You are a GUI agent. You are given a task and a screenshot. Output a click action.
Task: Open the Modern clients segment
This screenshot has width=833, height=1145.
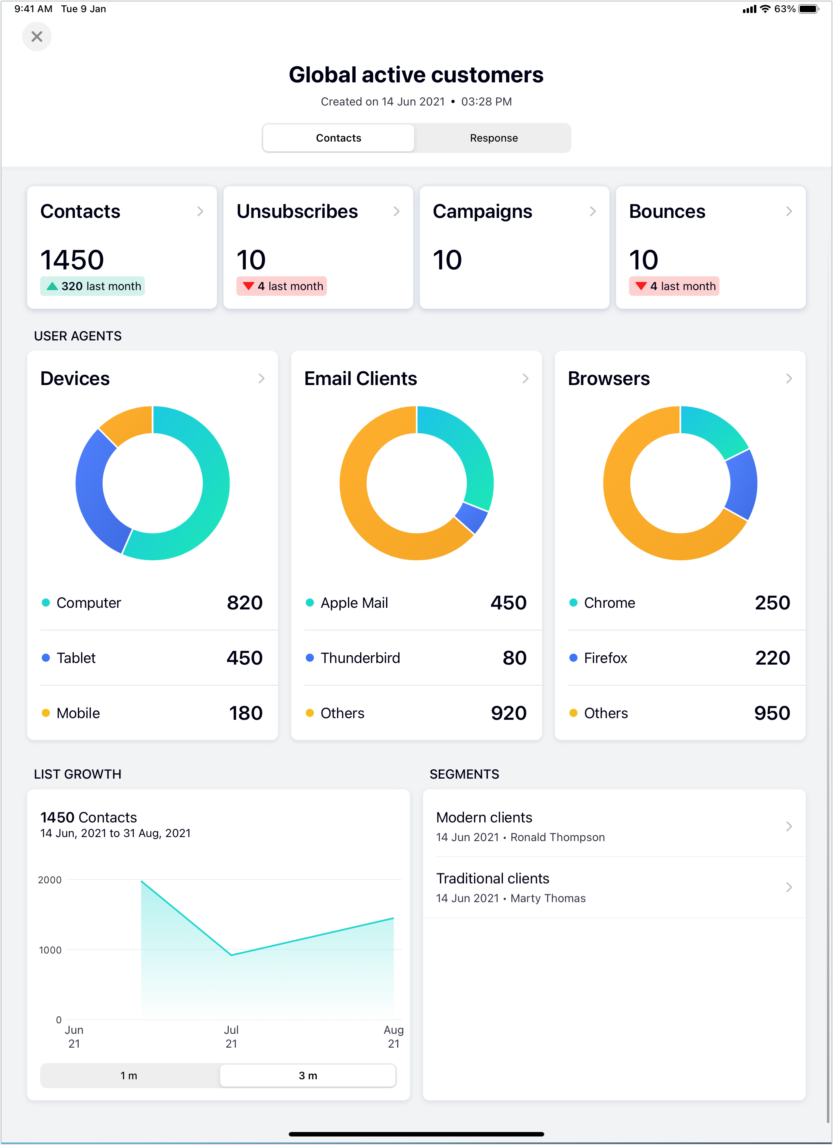point(614,826)
